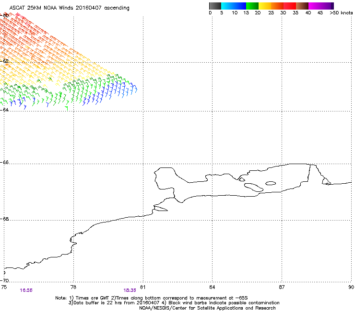Viewport: 355px width, 311px height.
Task: Click the gray 0-5 knots legend segment
Action: [215, 6]
